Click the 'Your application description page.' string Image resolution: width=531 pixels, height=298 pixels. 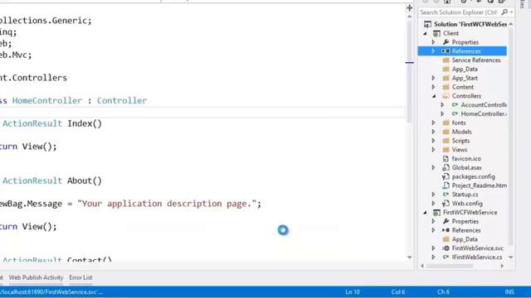click(167, 204)
